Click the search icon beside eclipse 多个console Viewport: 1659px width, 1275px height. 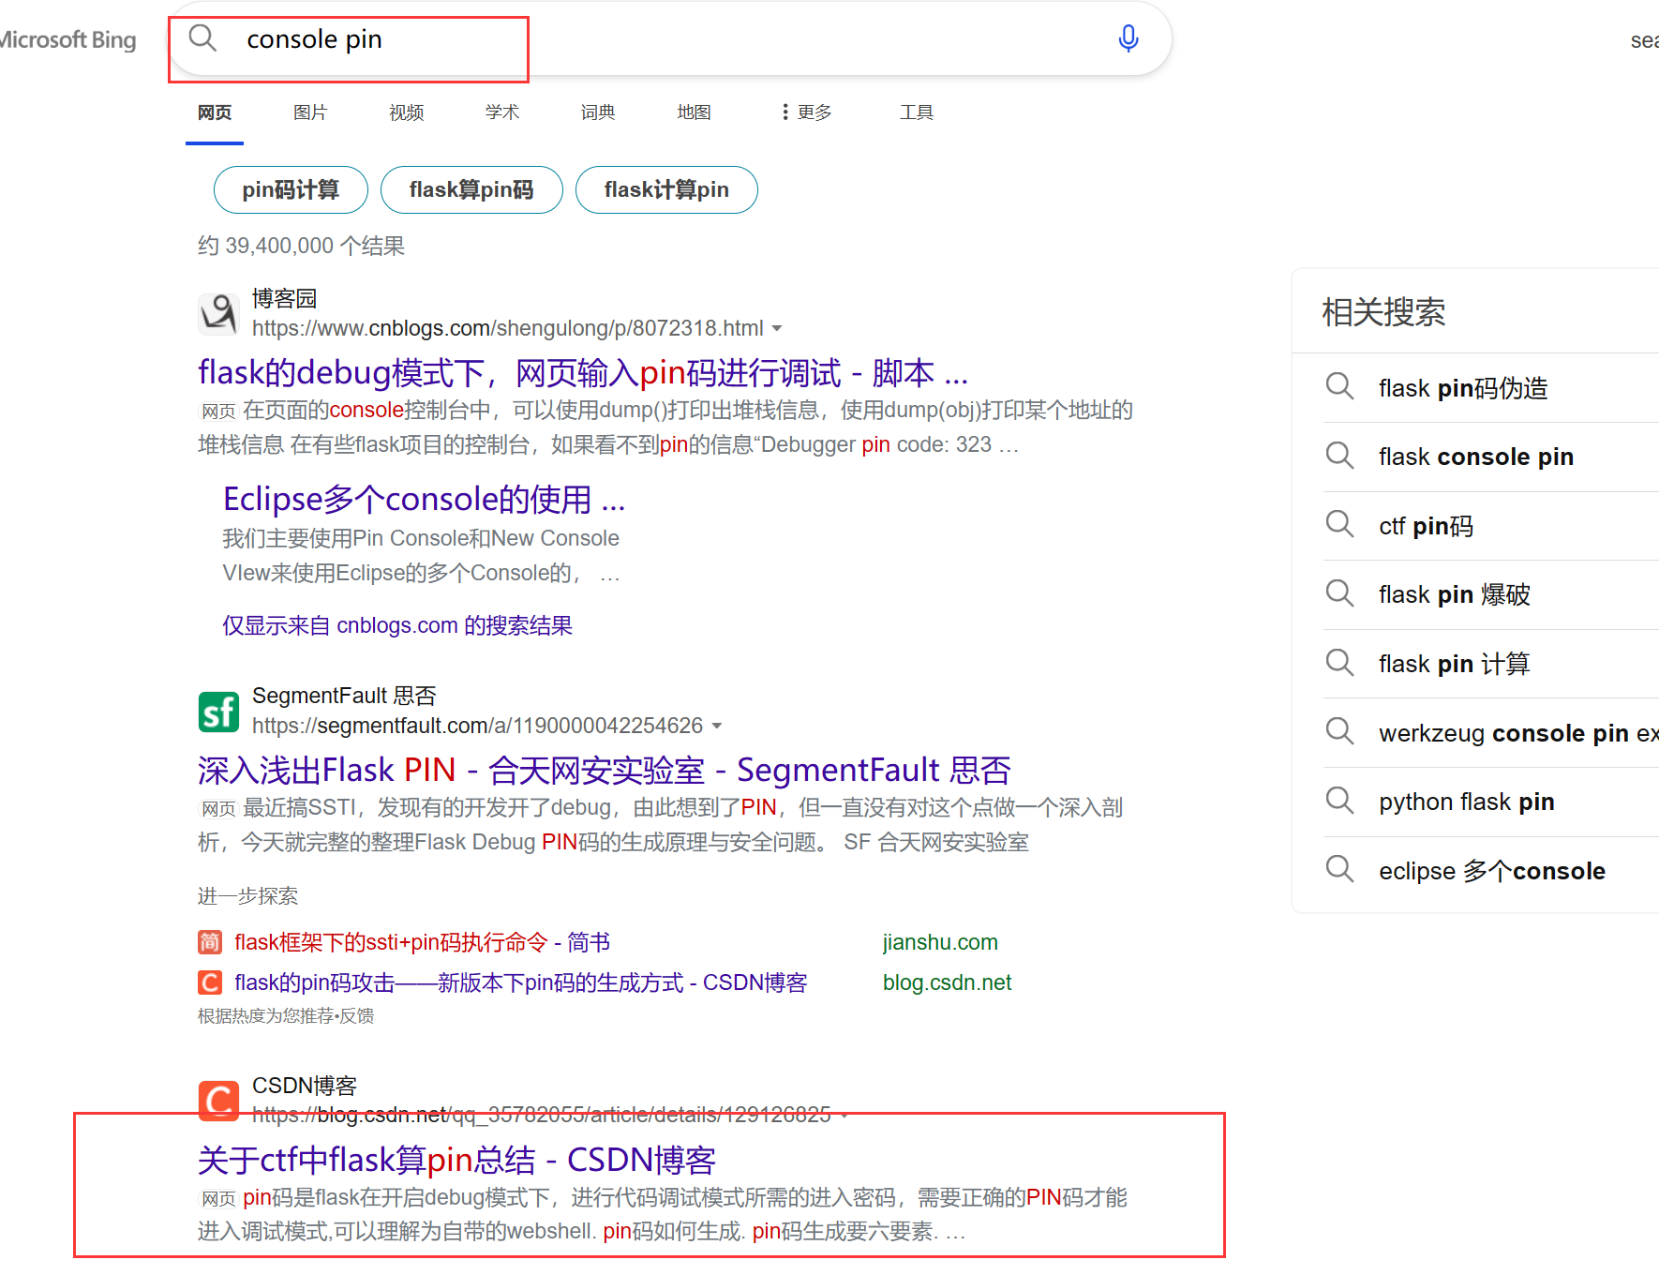[1339, 869]
